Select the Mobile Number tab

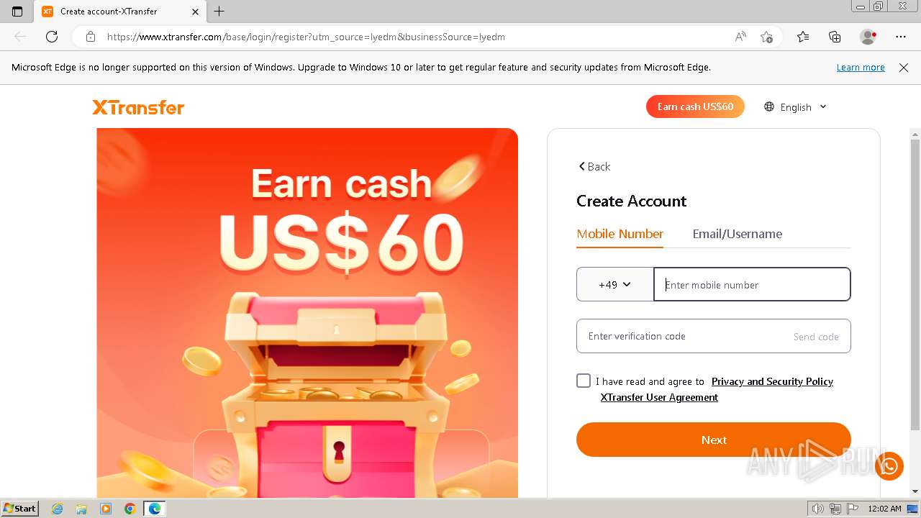tap(620, 234)
